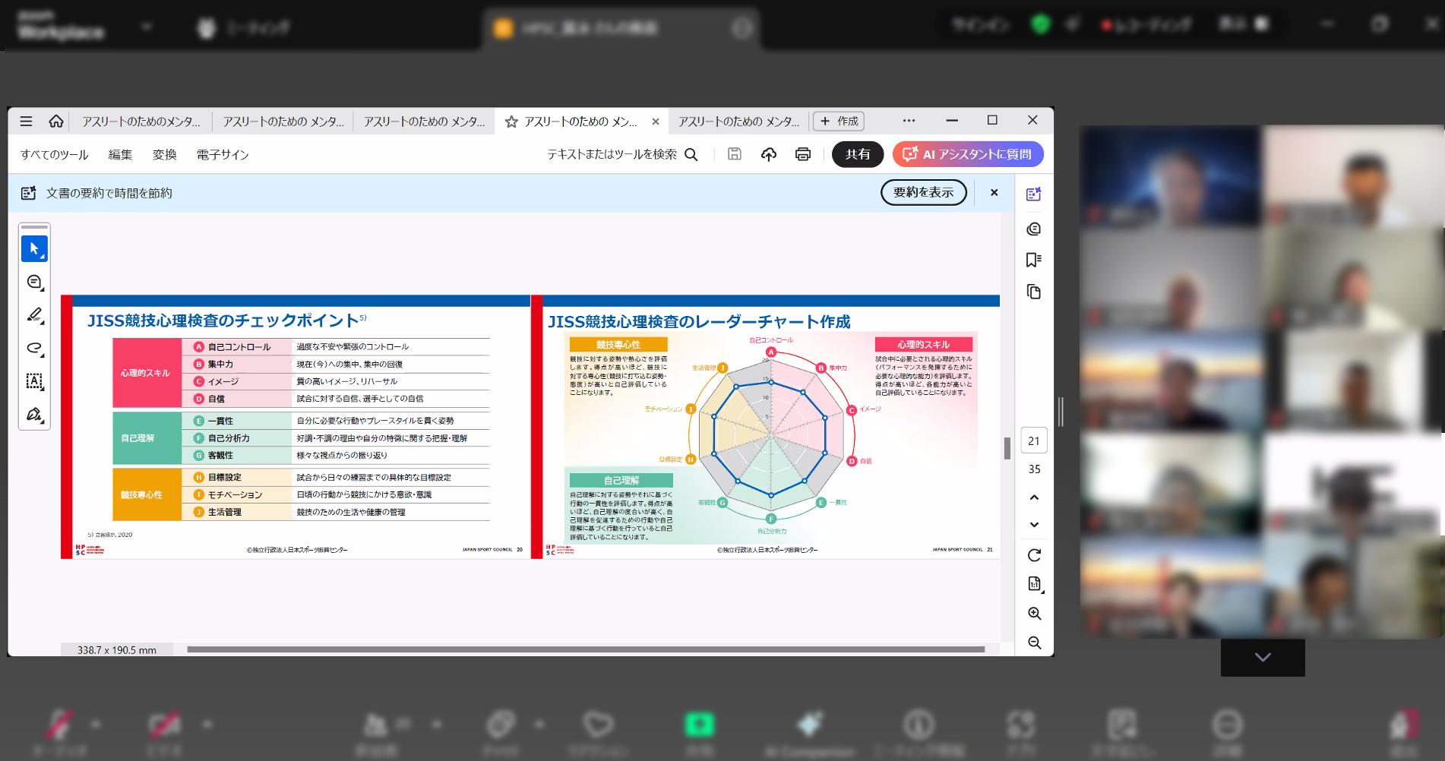1445x761 pixels.
Task: Open more options ellipsis in title bar
Action: click(909, 121)
